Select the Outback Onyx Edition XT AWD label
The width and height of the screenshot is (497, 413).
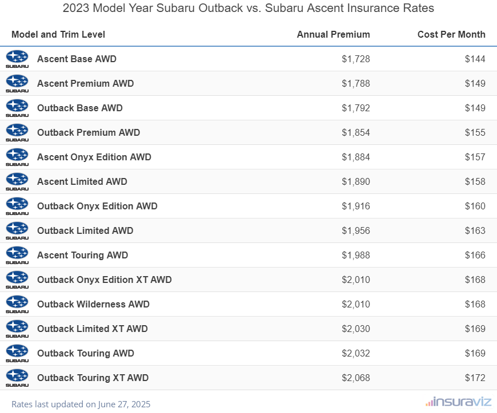click(x=105, y=280)
